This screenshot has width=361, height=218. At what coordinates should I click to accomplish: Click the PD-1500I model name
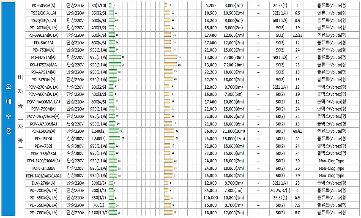(x=43, y=139)
